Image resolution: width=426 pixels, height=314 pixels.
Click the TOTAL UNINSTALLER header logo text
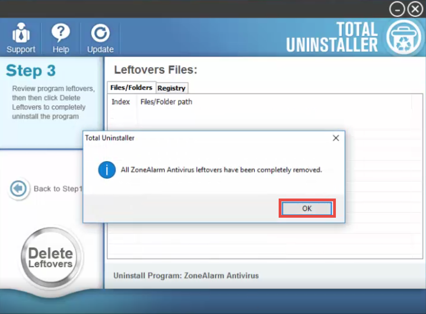pyautogui.click(x=332, y=37)
